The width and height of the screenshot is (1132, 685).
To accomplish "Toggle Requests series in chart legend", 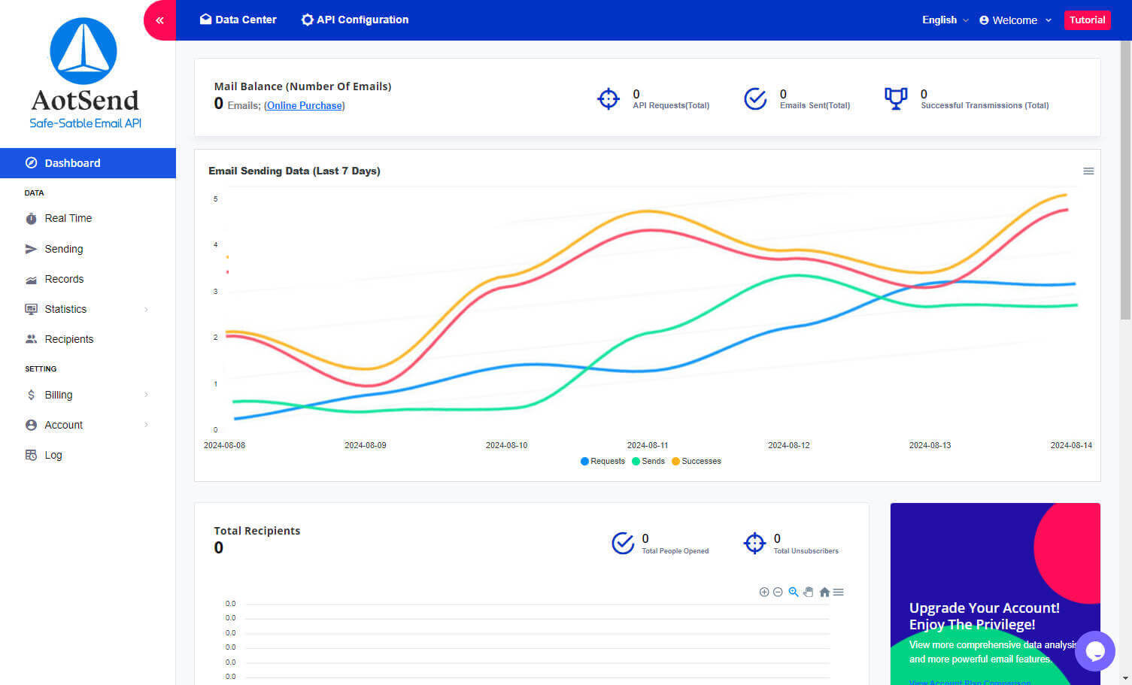I will tap(602, 462).
